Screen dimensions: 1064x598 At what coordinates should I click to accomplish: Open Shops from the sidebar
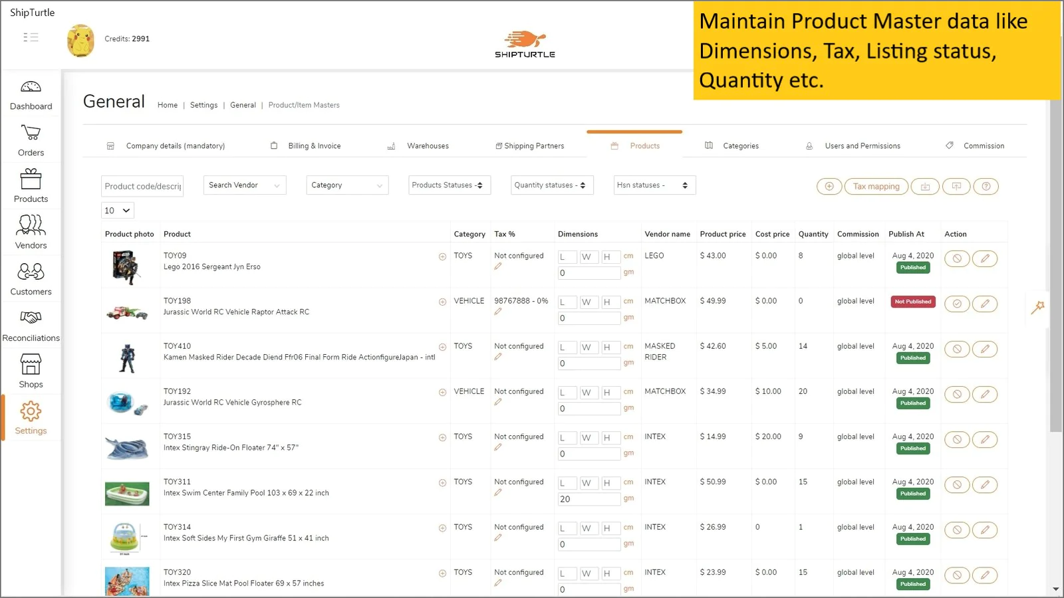click(31, 371)
